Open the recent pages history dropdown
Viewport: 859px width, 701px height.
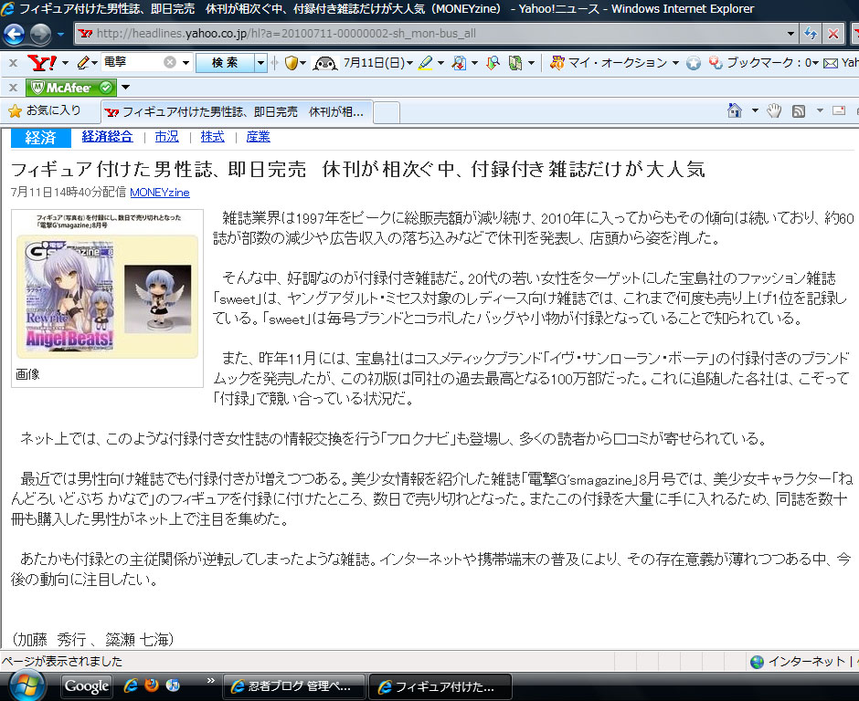61,34
